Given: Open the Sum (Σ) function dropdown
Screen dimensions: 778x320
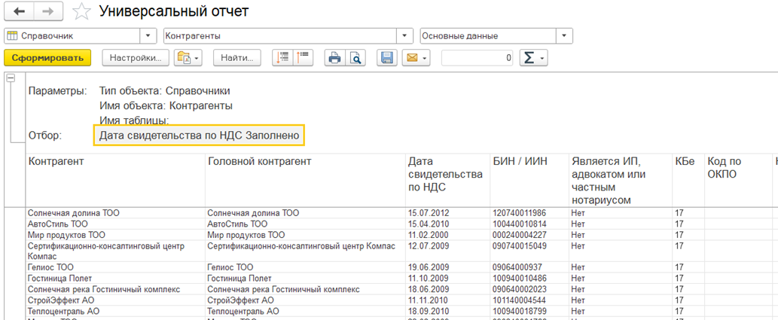Looking at the screenshot, I should pos(534,58).
